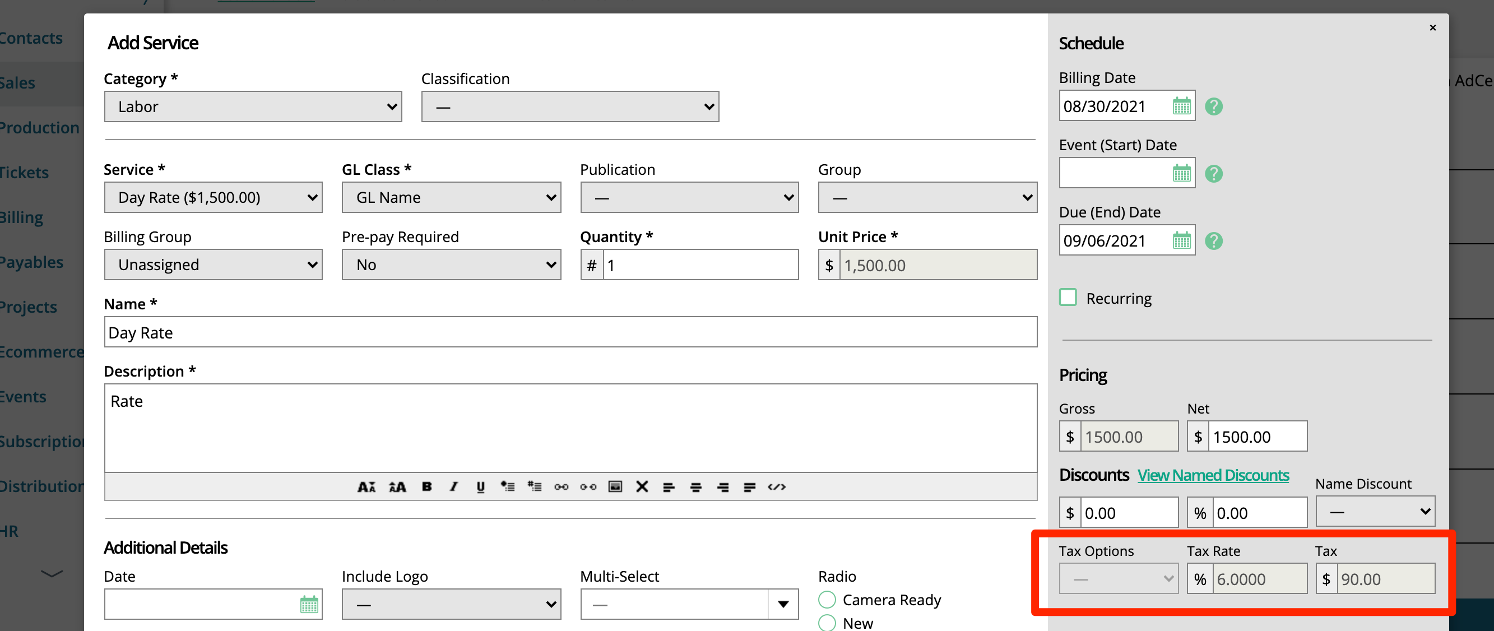Go to Projects in sidebar menu

pyautogui.click(x=28, y=307)
